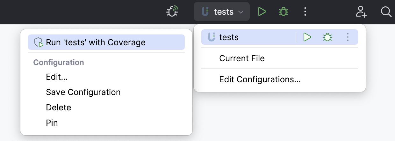Pin the 'tests' configuration
The height and width of the screenshot is (141, 395).
(52, 123)
